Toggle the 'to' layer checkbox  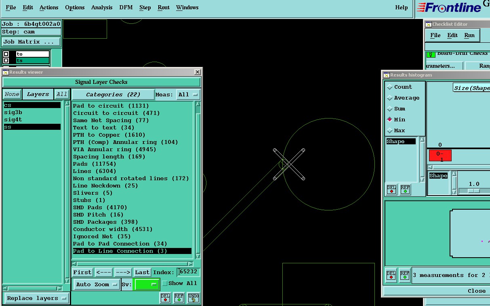tap(6, 54)
